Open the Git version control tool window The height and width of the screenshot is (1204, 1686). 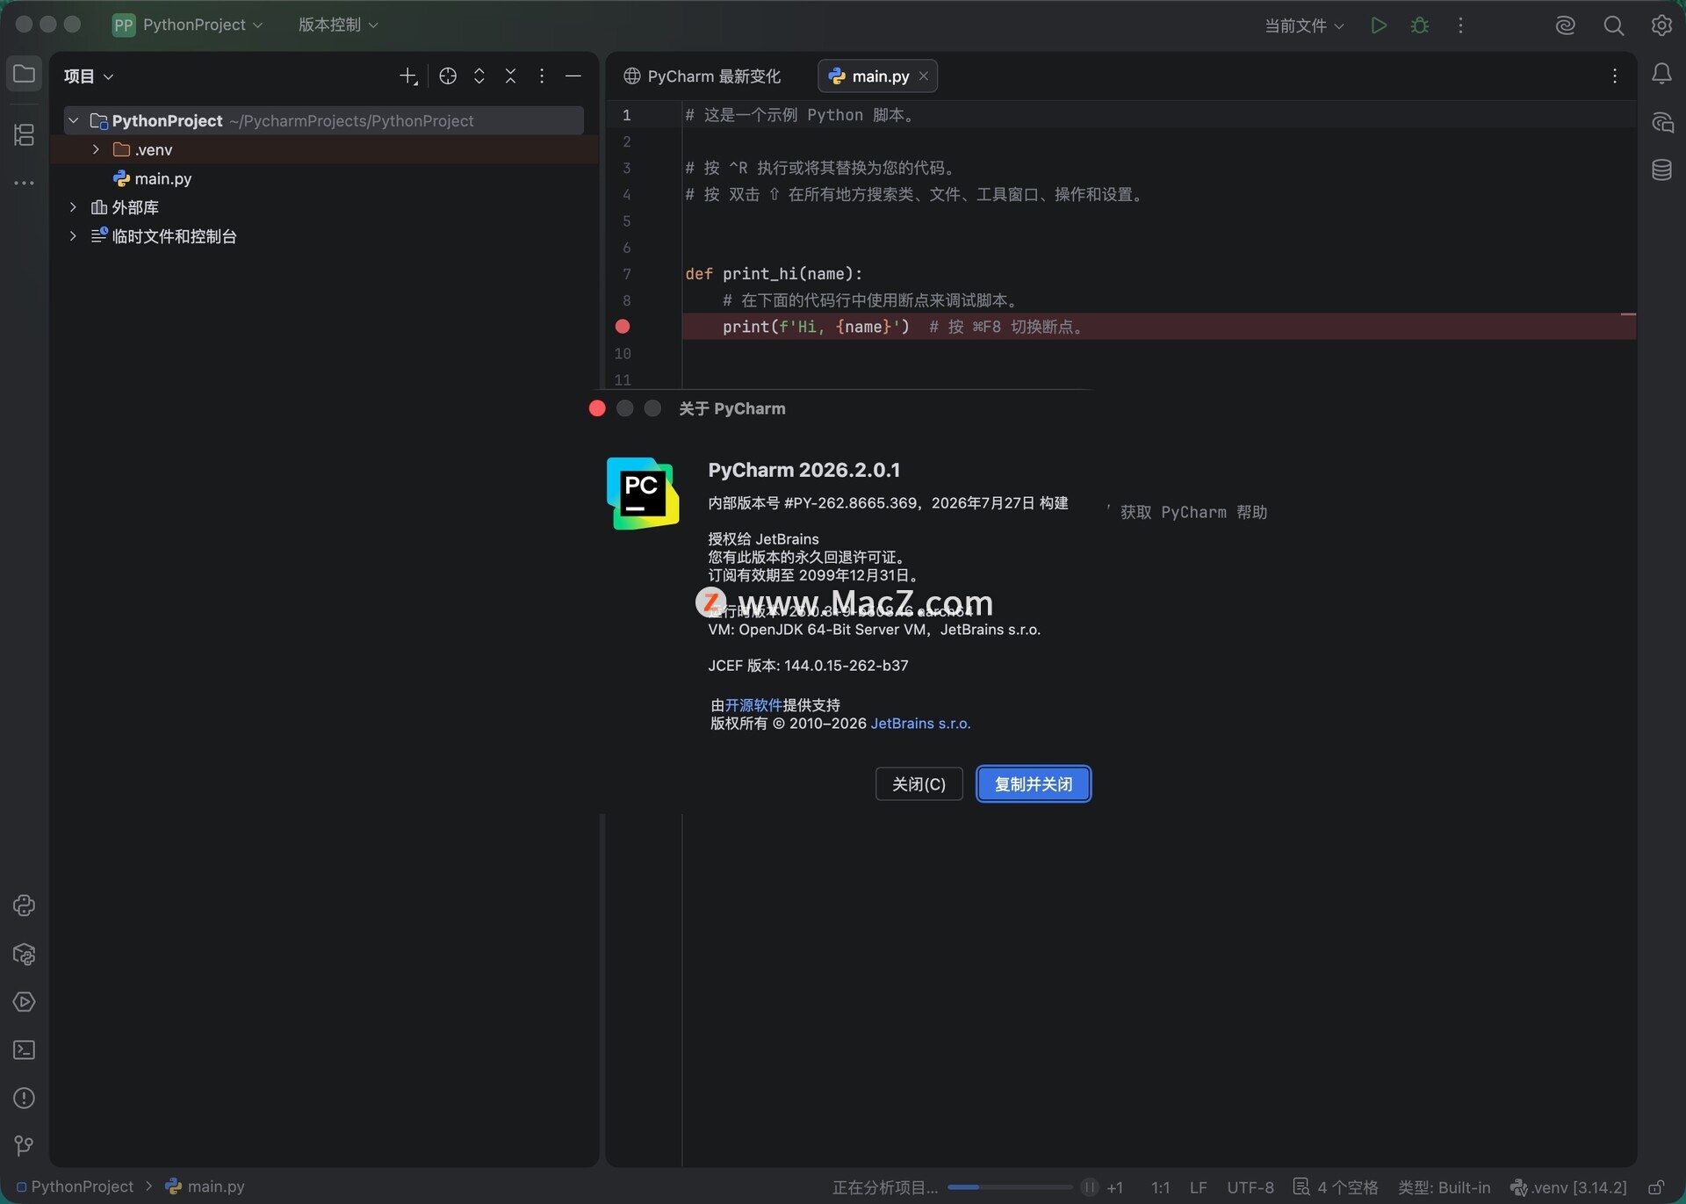coord(24,1145)
